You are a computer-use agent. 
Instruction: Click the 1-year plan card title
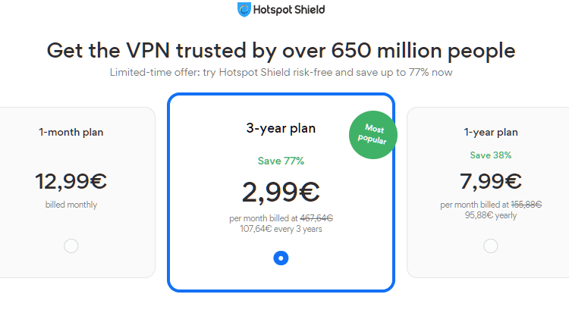(491, 133)
